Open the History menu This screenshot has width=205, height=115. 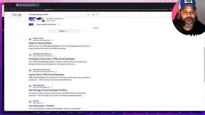tap(29, 1)
